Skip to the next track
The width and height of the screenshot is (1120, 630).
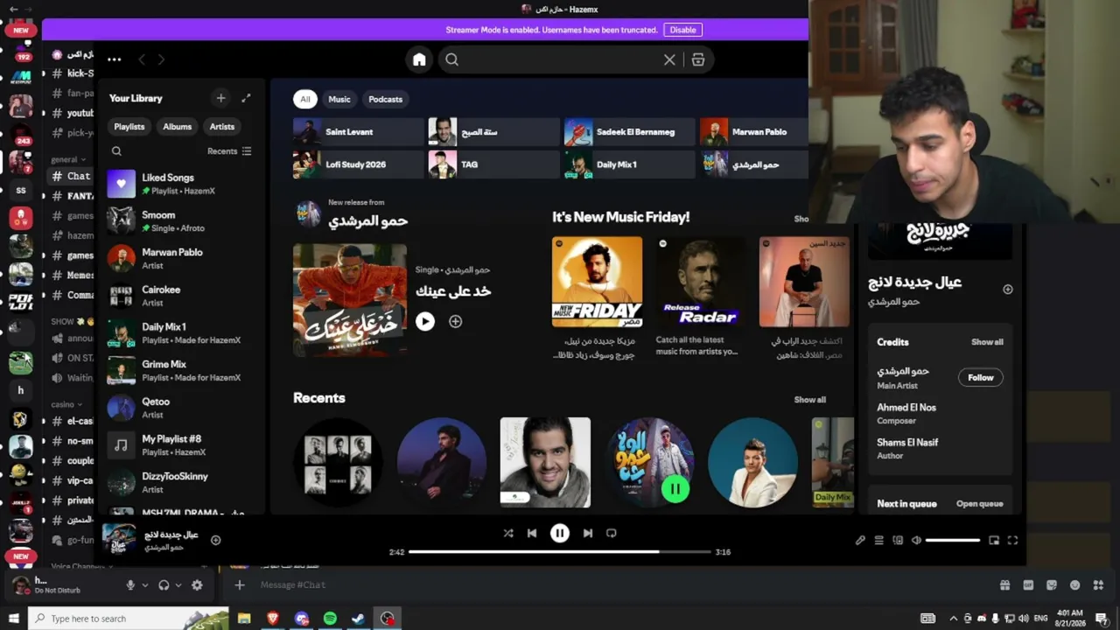pos(588,533)
